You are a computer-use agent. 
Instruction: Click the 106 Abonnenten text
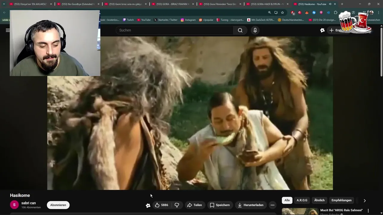click(x=31, y=208)
